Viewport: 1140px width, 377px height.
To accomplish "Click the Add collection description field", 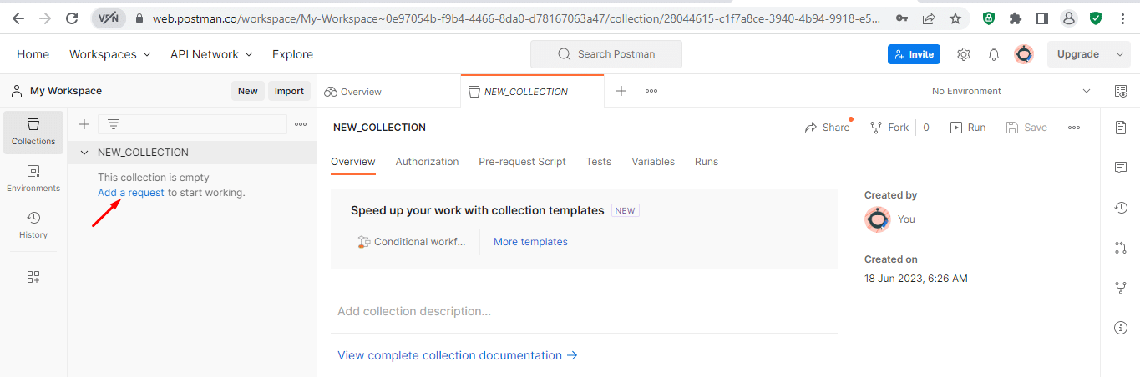I will tap(584, 311).
